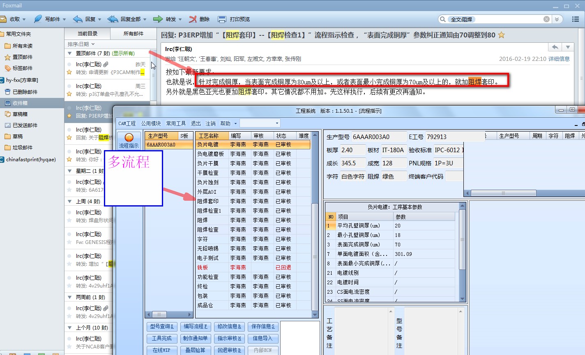Open the 回复全部 dropdown arrow
The image size is (585, 355).
pyautogui.click(x=144, y=19)
